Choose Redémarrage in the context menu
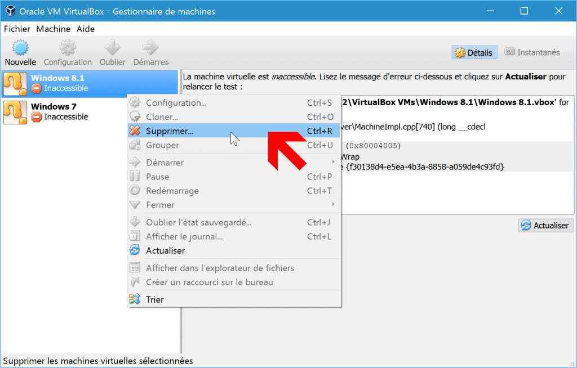577x368 pixels. pos(234,191)
